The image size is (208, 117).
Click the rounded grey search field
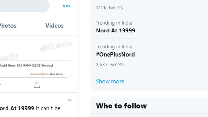tap(25, 6)
